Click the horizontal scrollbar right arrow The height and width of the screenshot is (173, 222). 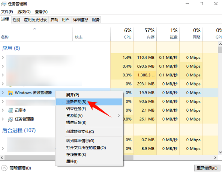pyautogui.click(x=215, y=157)
